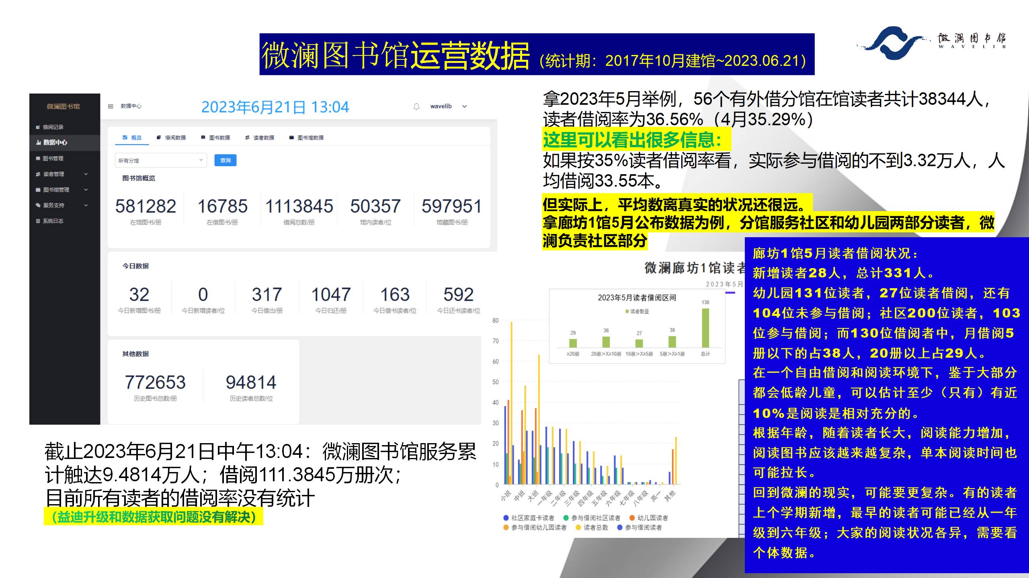This screenshot has width=1029, height=578.
Task: Click the 系统日志 grid icon
Action: pyautogui.click(x=38, y=221)
